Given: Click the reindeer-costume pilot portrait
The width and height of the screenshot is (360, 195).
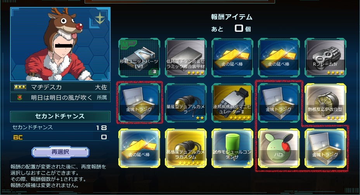Looking at the screenshot, I should pyautogui.click(x=60, y=44).
